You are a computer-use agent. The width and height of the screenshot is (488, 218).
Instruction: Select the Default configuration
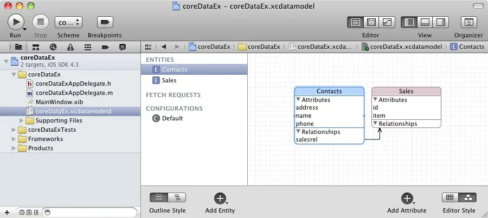click(172, 118)
